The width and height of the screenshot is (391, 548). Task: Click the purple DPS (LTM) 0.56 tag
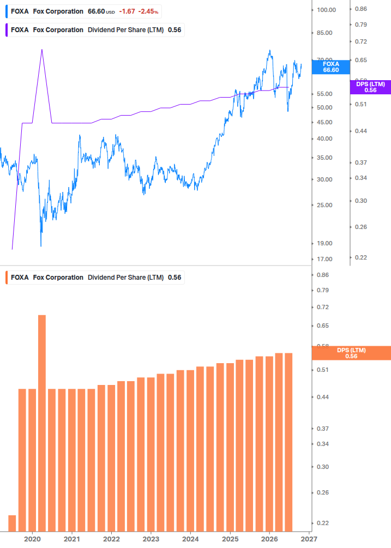tap(370, 87)
